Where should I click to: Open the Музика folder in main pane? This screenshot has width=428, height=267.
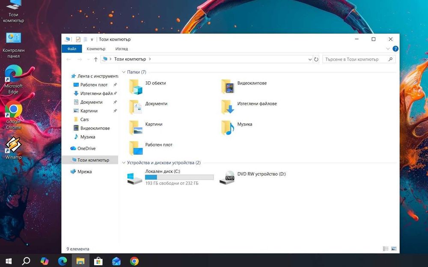236,128
